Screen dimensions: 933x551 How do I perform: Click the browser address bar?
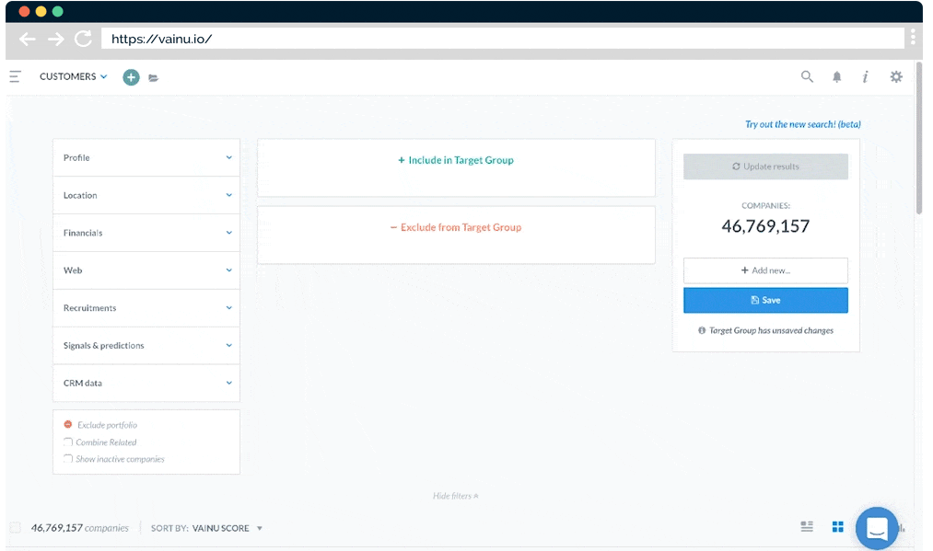(502, 39)
